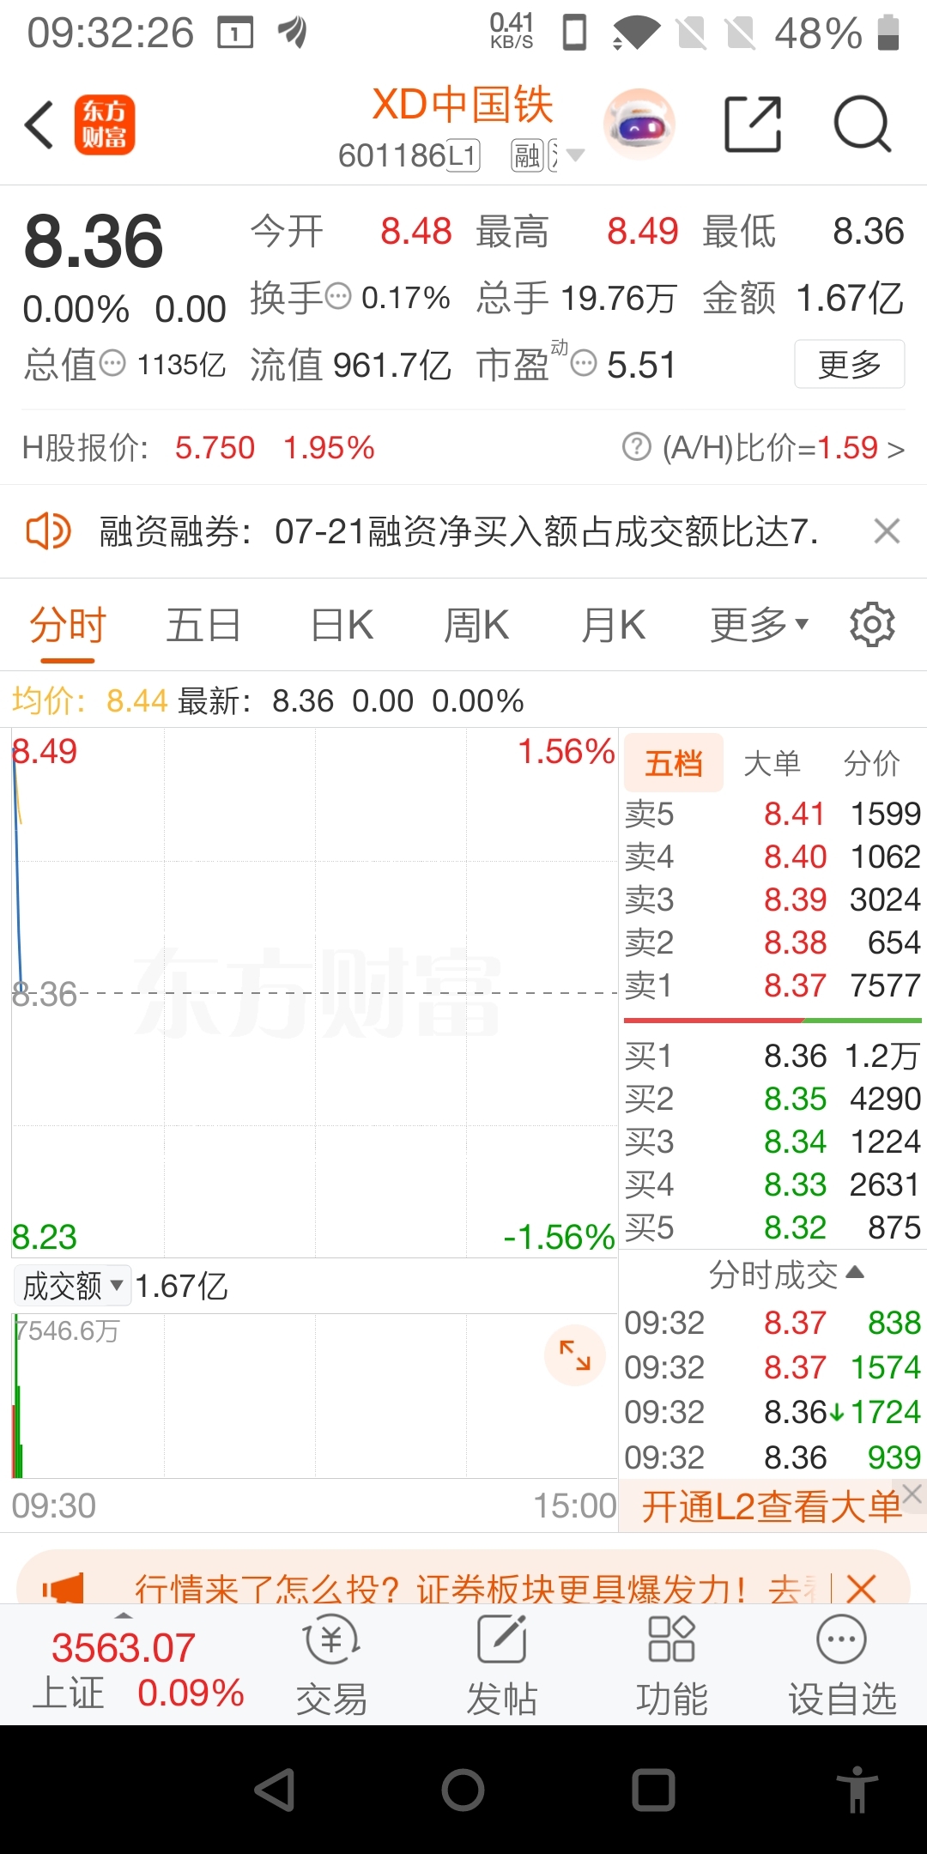
Task: Switch to the 日K tab
Action: [342, 625]
